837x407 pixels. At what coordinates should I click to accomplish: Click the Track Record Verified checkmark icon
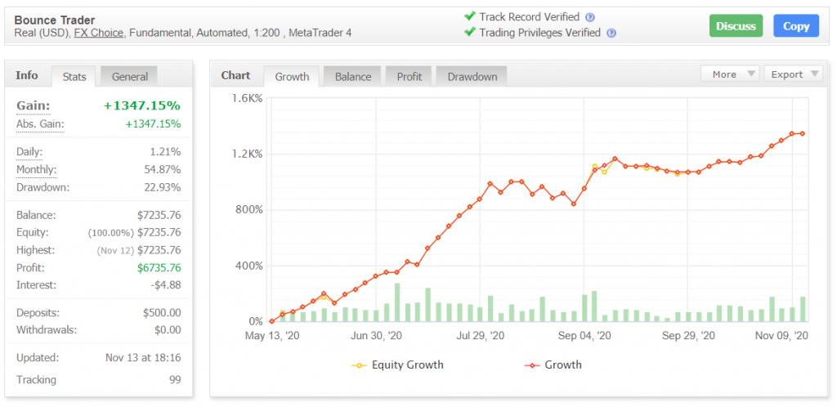[x=469, y=16]
